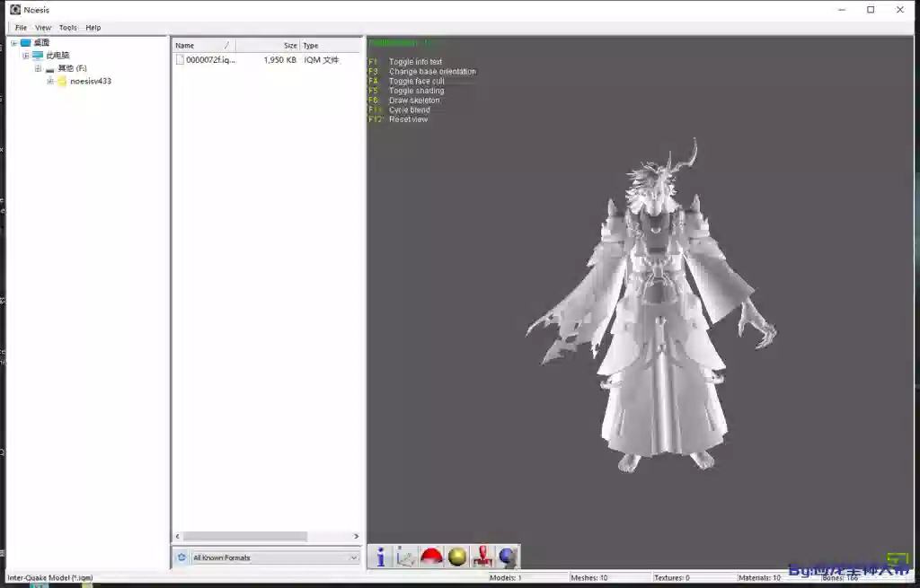Click the axis grid icon in the viewer toolbar
Screen dimensions: 920x588
(405, 557)
